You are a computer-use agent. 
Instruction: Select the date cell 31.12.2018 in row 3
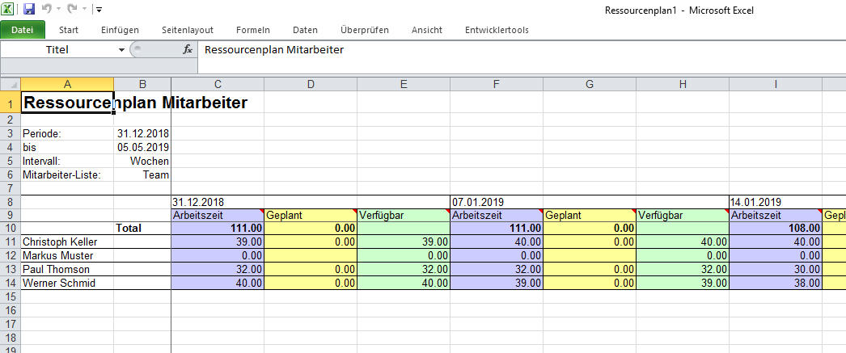[142, 133]
